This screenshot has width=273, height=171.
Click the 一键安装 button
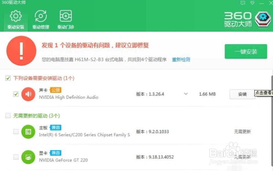[x=246, y=52]
